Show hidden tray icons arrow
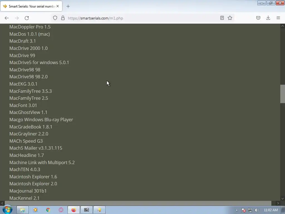 coord(237,210)
